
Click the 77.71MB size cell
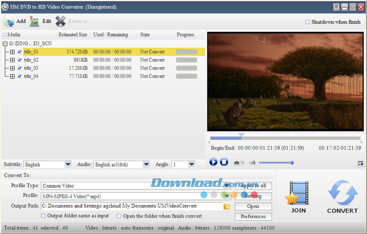pyautogui.click(x=78, y=76)
